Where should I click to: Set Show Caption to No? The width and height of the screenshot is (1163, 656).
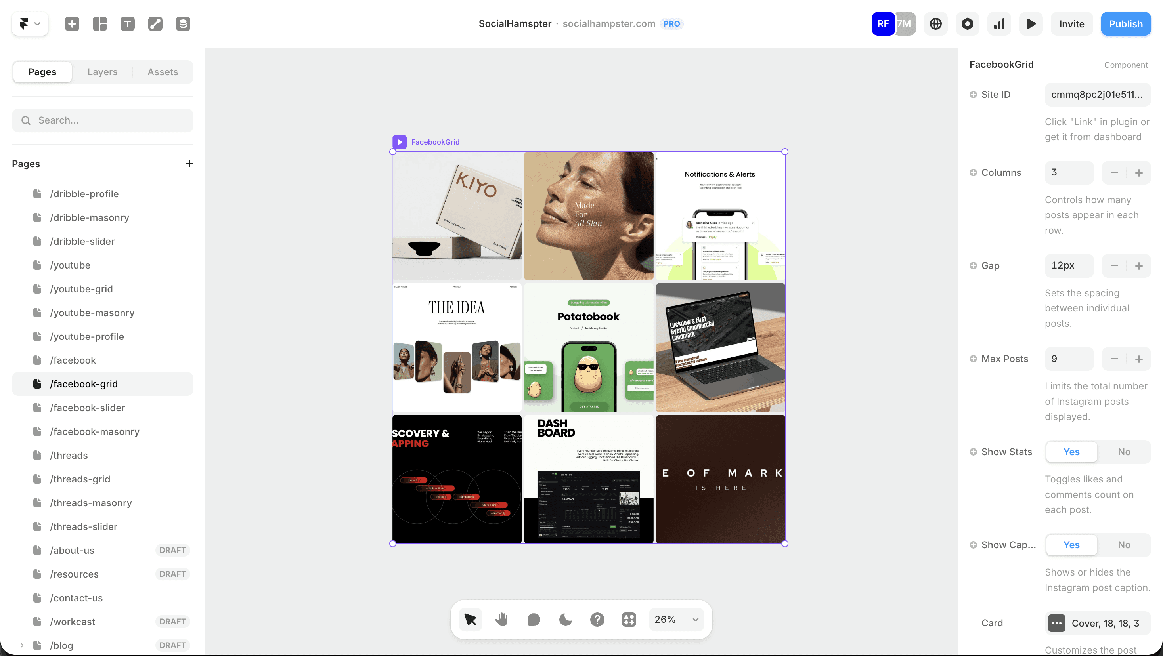point(1124,545)
